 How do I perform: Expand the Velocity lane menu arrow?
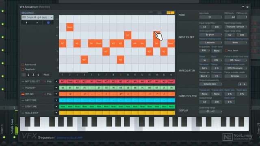point(56,88)
